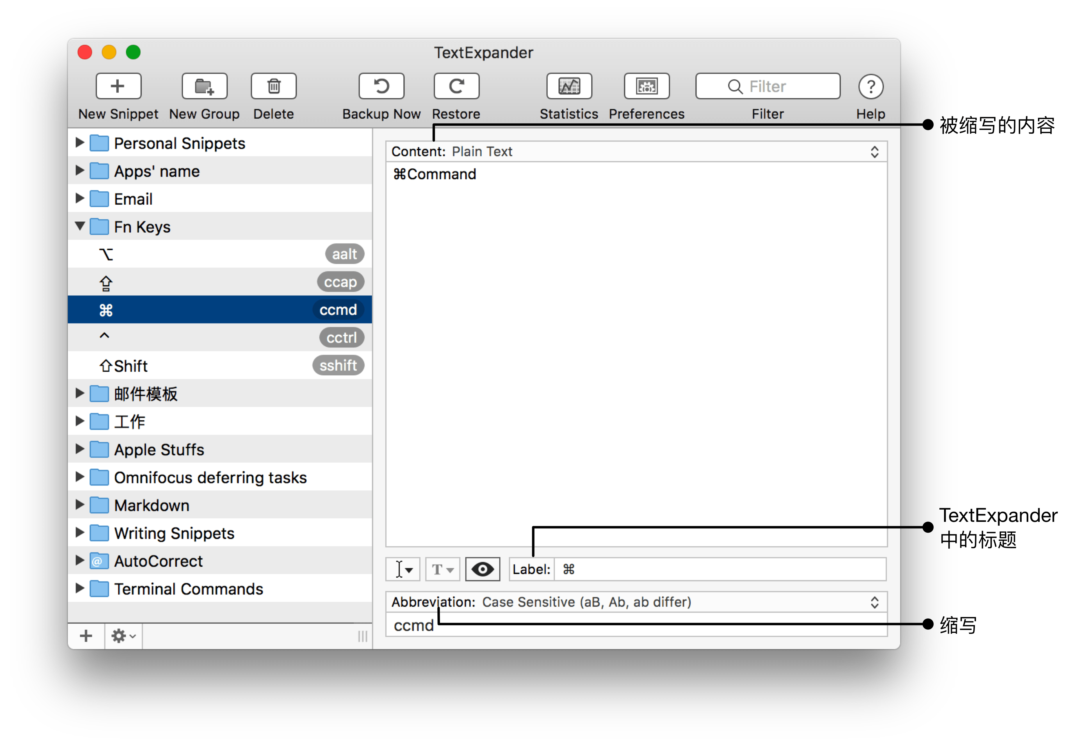Select the Shift snippet with sshift abbreviation

tap(220, 365)
